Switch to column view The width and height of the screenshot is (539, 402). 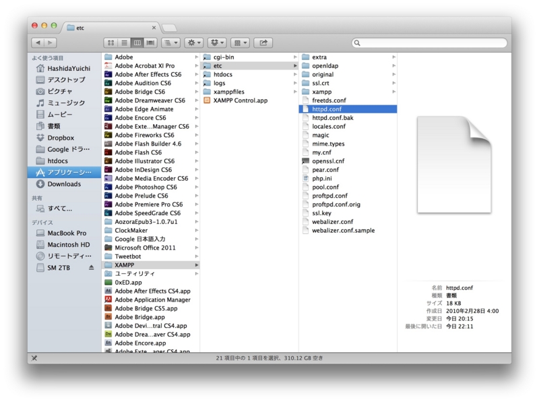tap(137, 42)
